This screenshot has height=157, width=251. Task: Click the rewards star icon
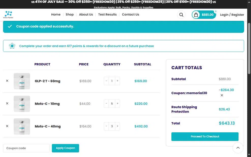click(x=12, y=46)
